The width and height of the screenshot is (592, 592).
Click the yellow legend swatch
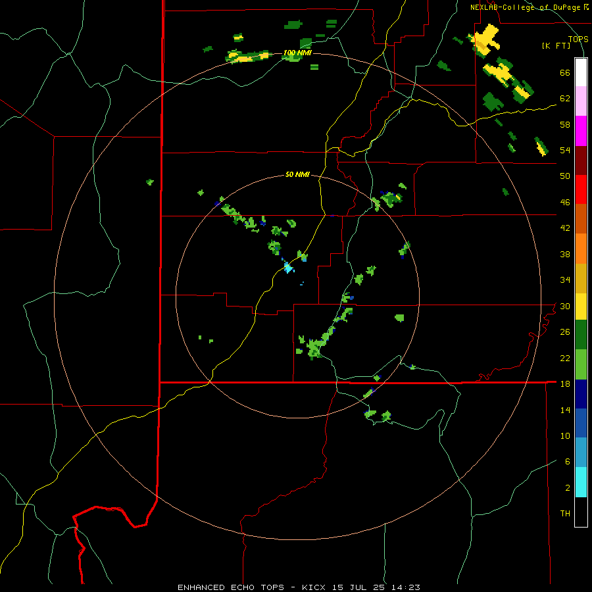[x=581, y=307]
